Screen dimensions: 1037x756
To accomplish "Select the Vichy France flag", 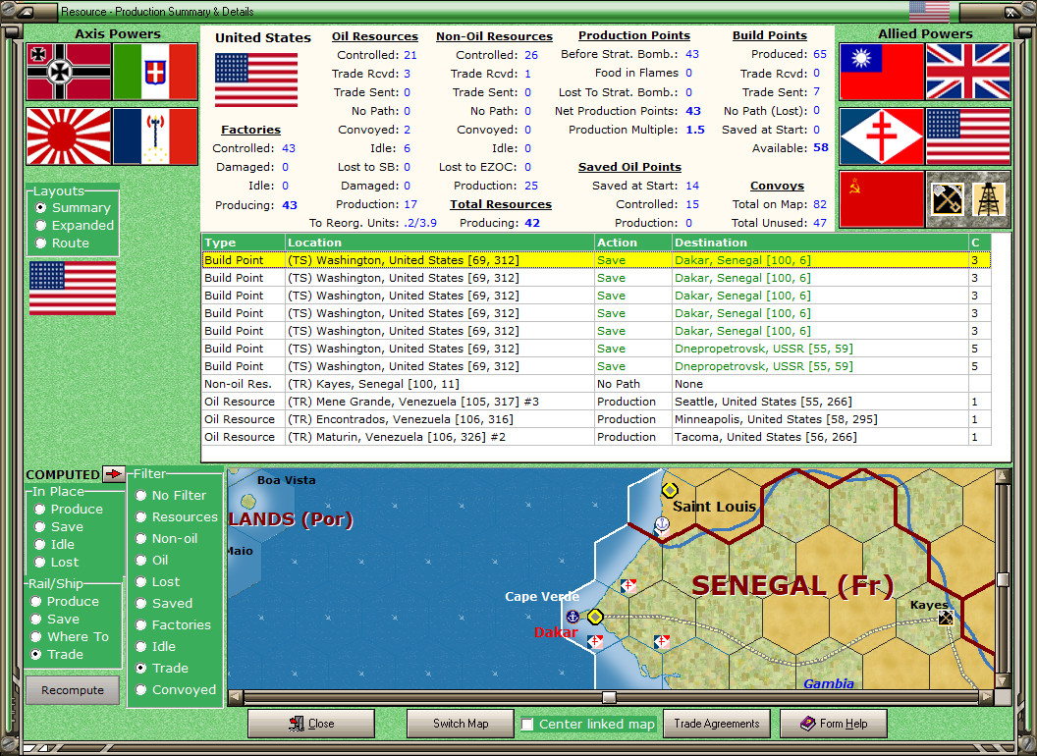I will 155,136.
